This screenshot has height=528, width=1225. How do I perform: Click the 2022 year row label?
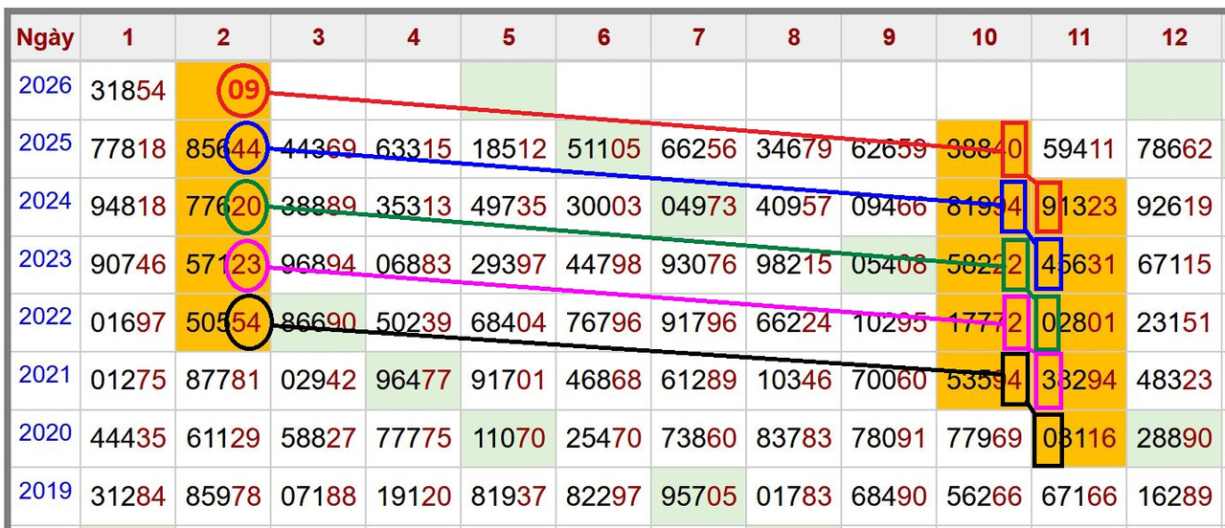click(x=46, y=318)
